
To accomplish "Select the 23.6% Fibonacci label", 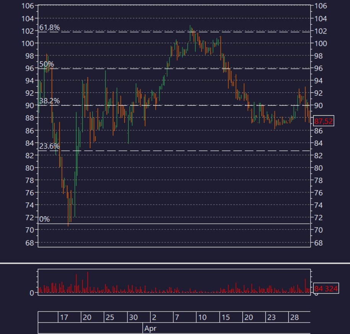I will pos(49,146).
